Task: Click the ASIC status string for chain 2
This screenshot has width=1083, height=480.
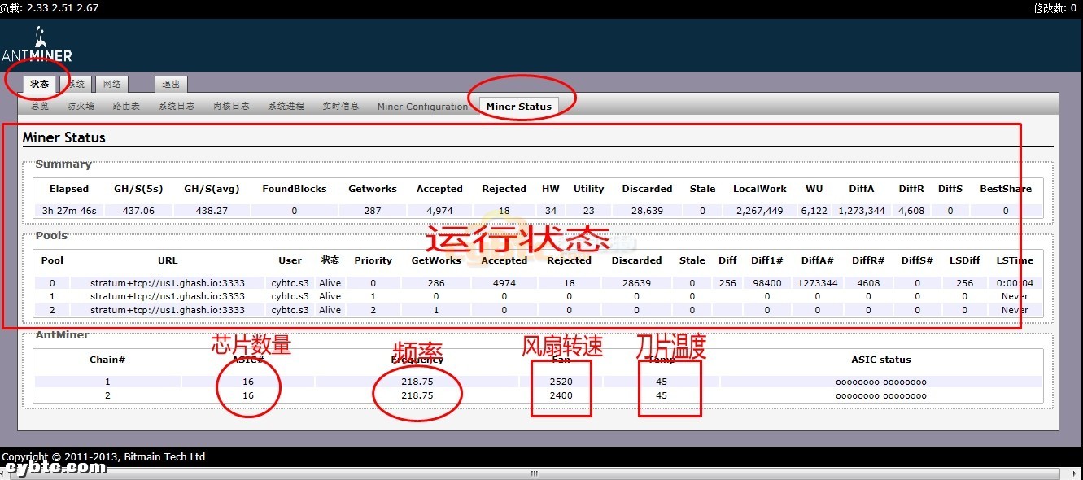Action: click(x=881, y=395)
